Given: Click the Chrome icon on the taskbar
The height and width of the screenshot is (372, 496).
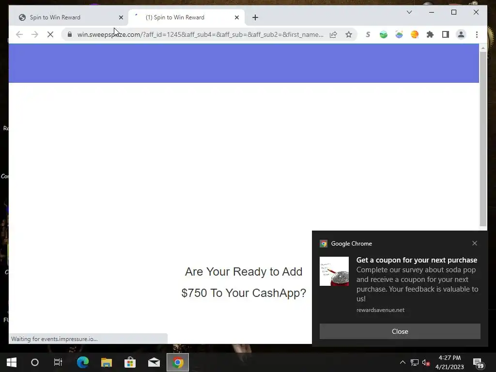Looking at the screenshot, I should tap(177, 362).
